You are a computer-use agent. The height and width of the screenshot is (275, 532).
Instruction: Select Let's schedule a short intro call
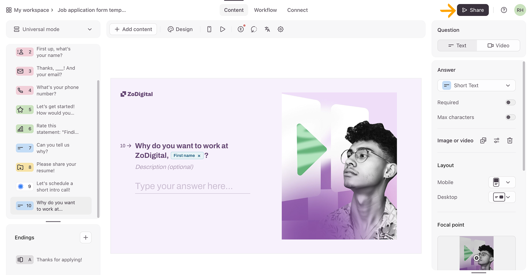click(51, 187)
